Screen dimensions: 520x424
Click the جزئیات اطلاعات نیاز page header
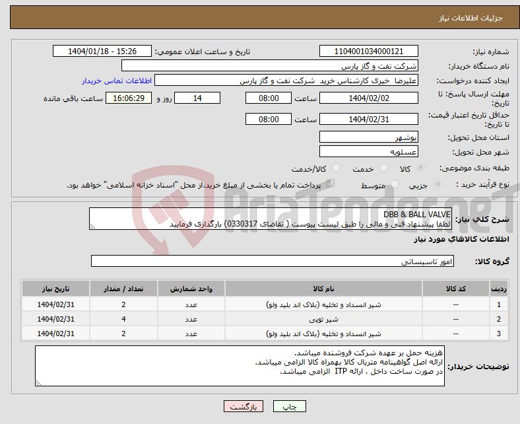(x=471, y=18)
